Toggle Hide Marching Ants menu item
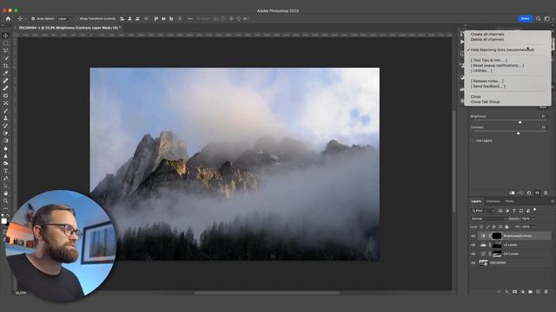The height and width of the screenshot is (312, 556). tap(502, 50)
